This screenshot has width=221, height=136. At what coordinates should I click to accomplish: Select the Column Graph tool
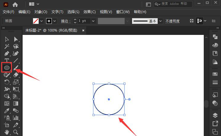[16, 118]
